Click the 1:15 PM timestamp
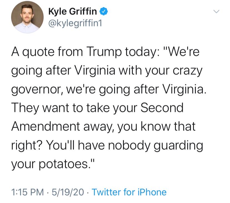Viewport: 230px width, 203px height. coord(27,192)
